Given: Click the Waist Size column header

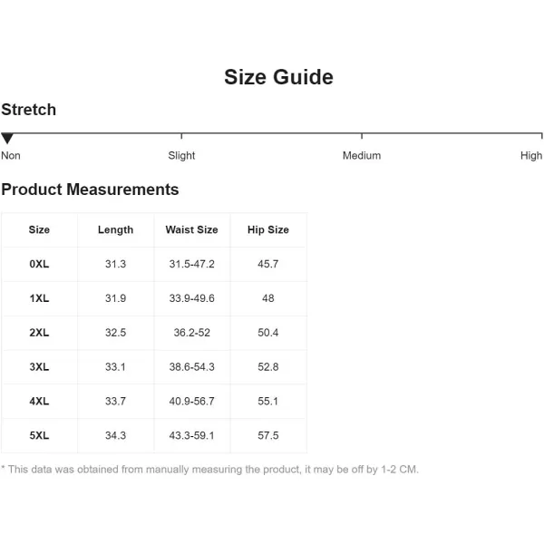Looking at the screenshot, I should pos(191,230).
